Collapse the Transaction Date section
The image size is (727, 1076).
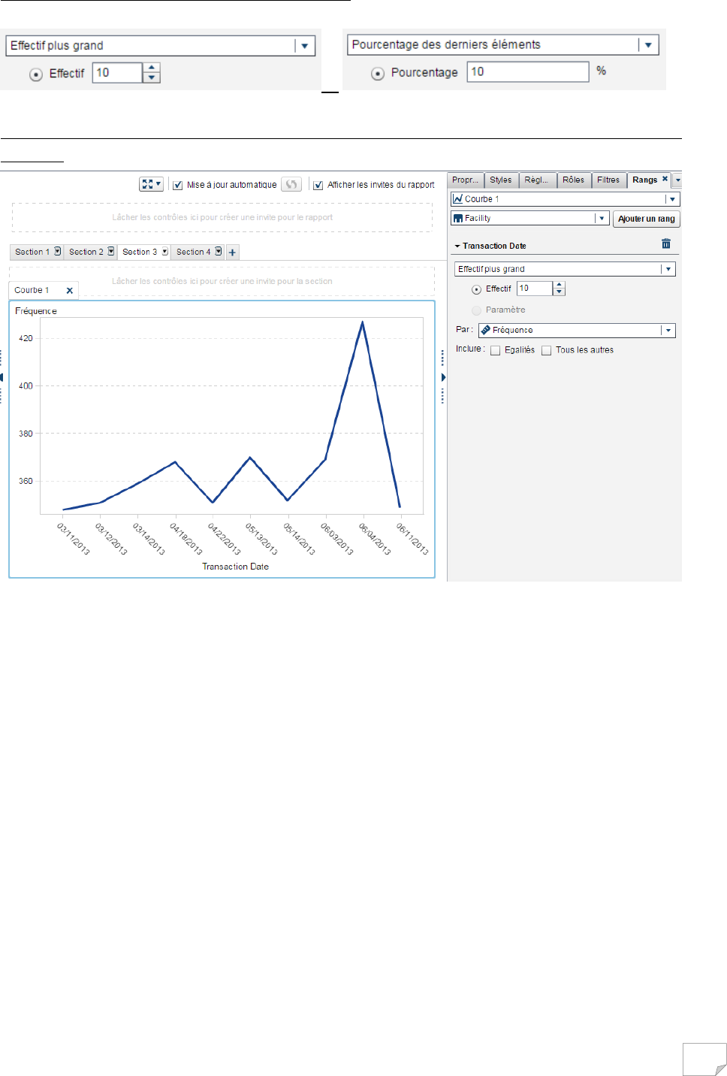(x=457, y=246)
